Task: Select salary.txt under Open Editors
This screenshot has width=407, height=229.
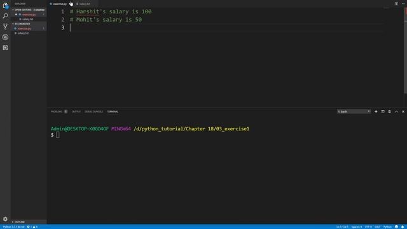Action: coord(28,19)
